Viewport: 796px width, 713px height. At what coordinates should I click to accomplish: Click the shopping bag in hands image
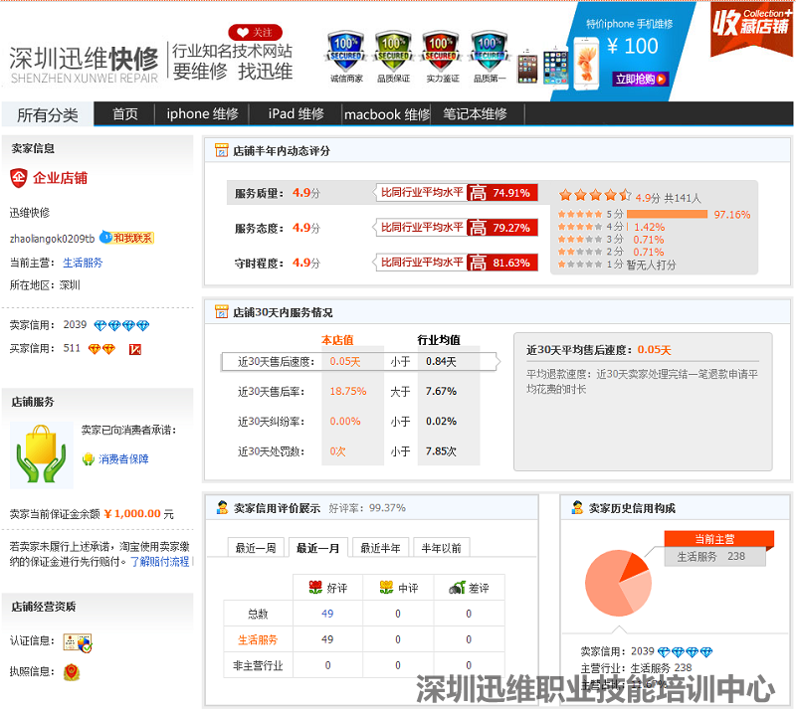pos(42,454)
